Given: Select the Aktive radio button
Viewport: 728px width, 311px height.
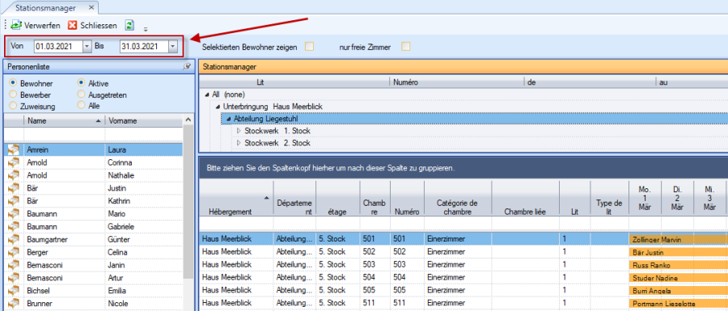Looking at the screenshot, I should tap(81, 83).
